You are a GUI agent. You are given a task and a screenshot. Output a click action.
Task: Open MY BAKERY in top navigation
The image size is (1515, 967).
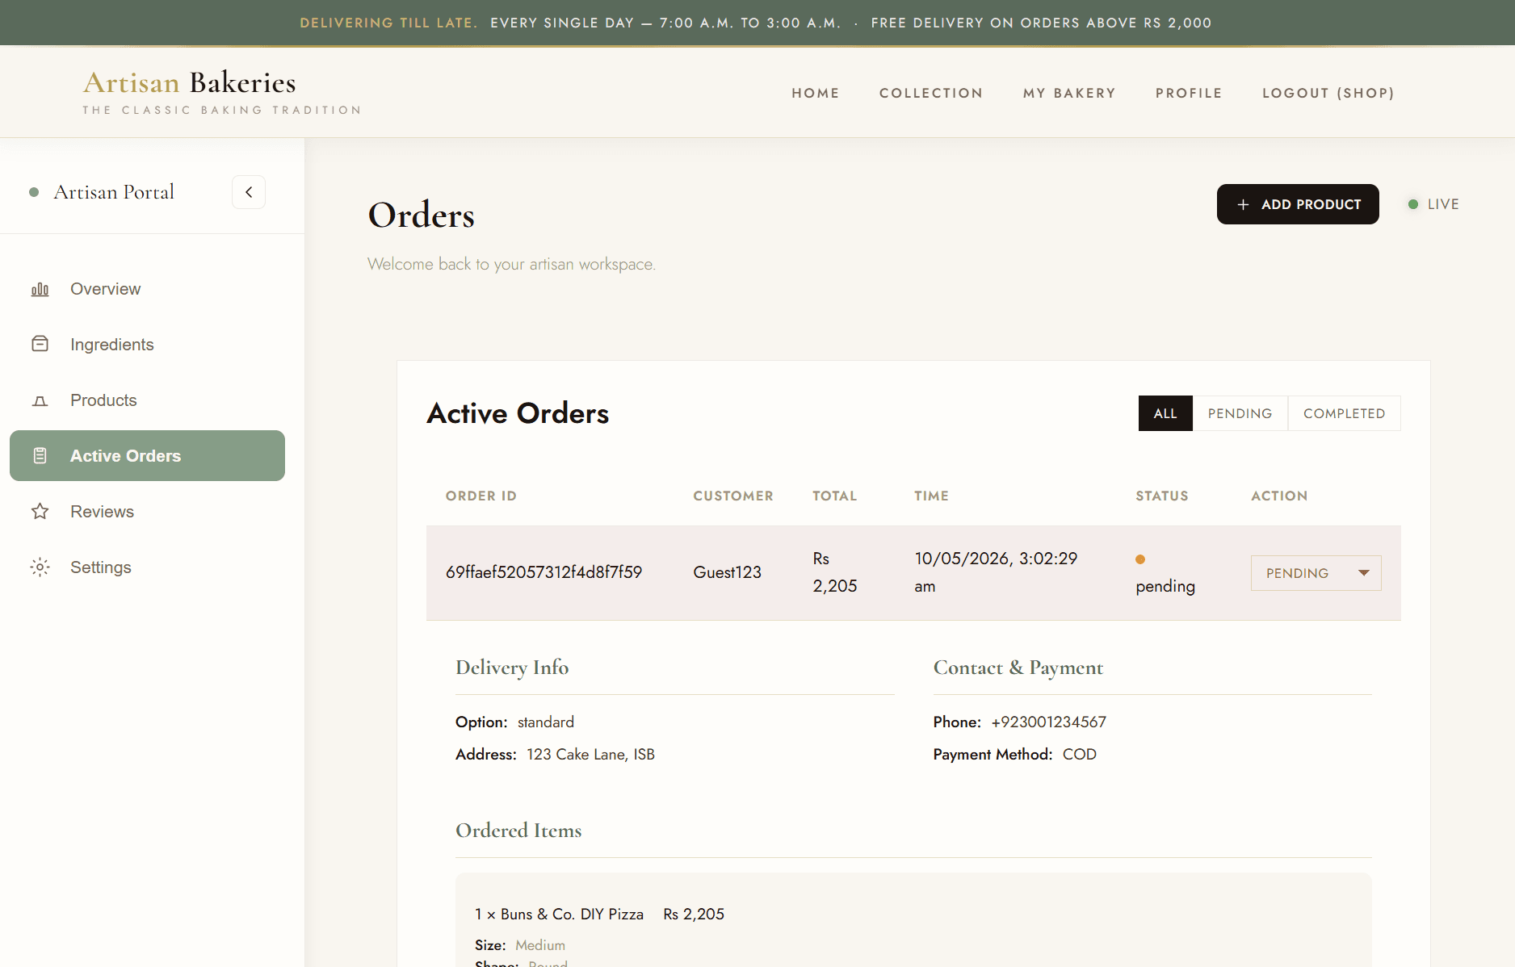(x=1069, y=93)
